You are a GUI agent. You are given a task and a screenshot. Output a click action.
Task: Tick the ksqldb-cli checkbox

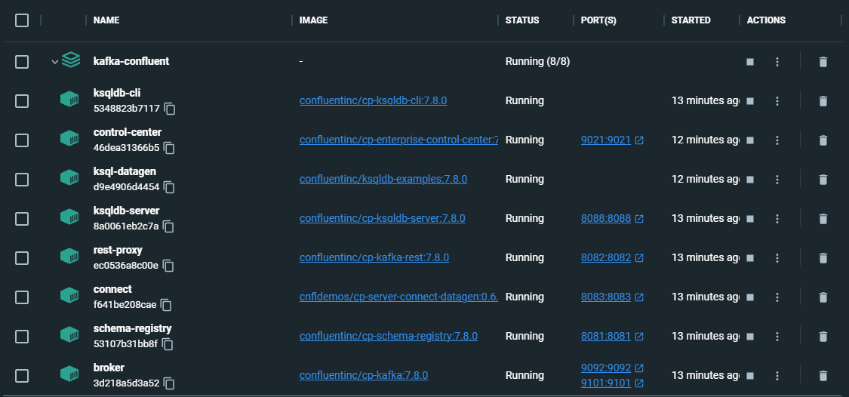point(22,100)
